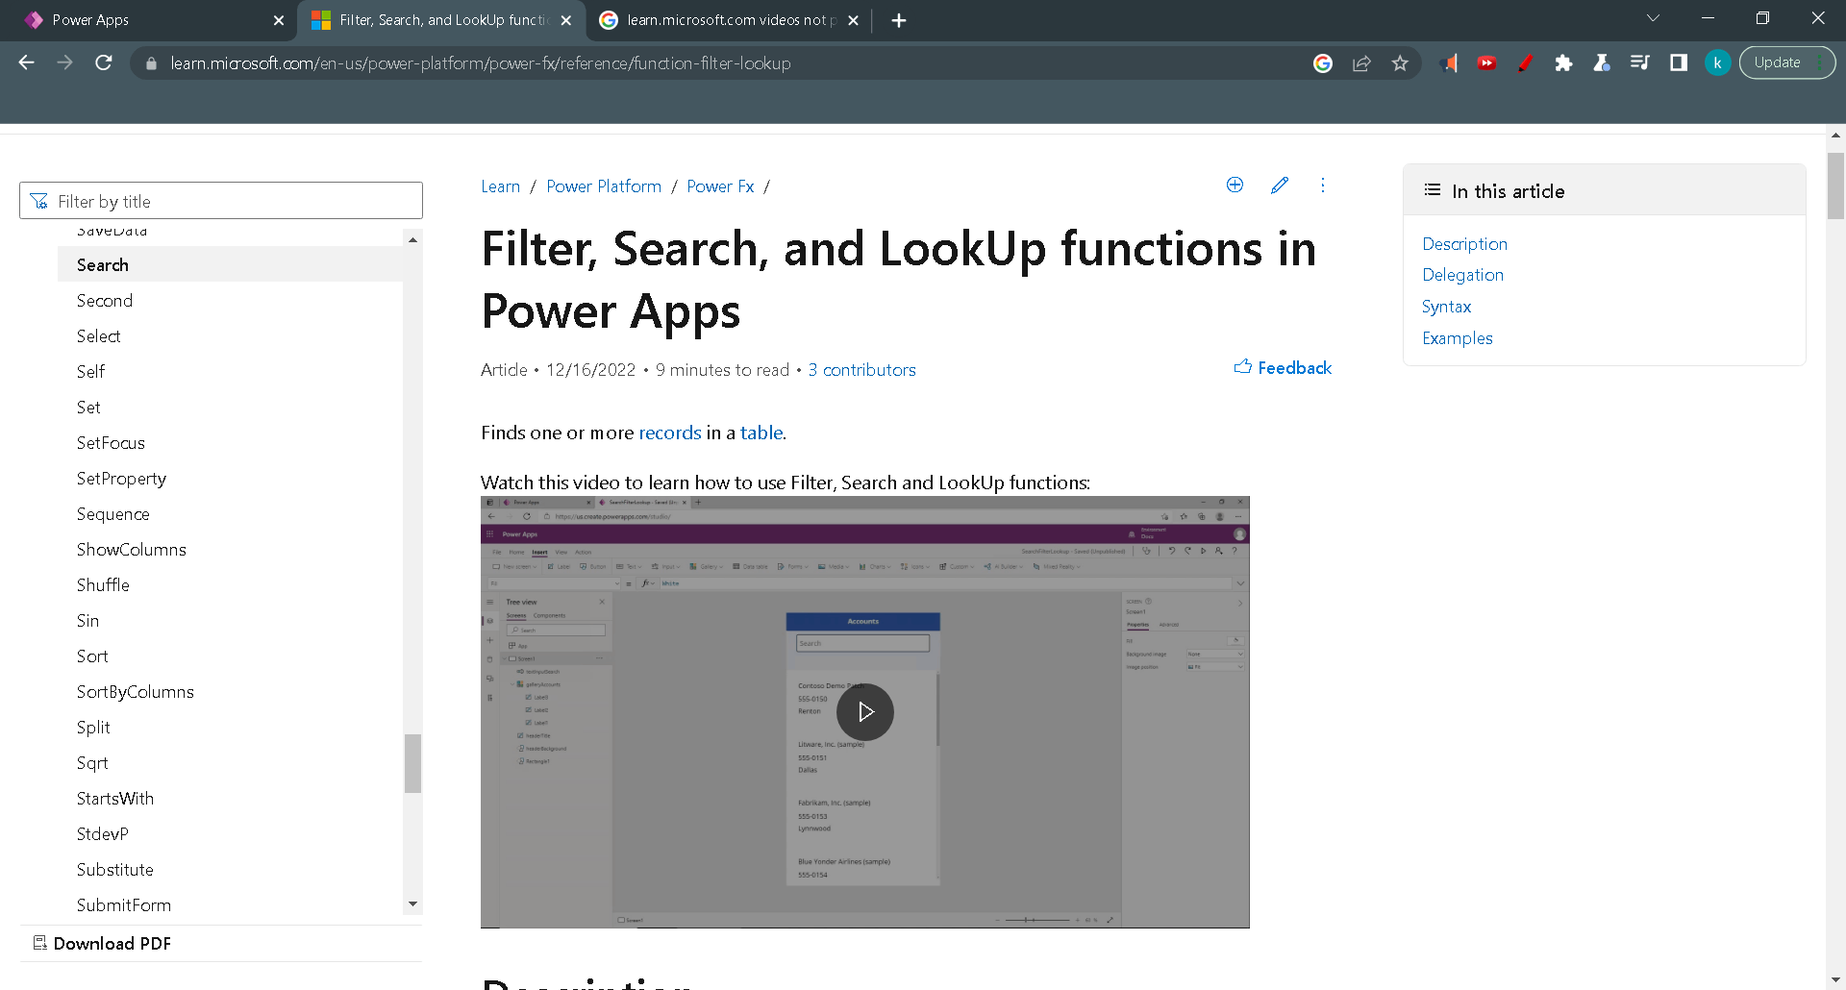Edit this article with pencil icon

(x=1279, y=185)
